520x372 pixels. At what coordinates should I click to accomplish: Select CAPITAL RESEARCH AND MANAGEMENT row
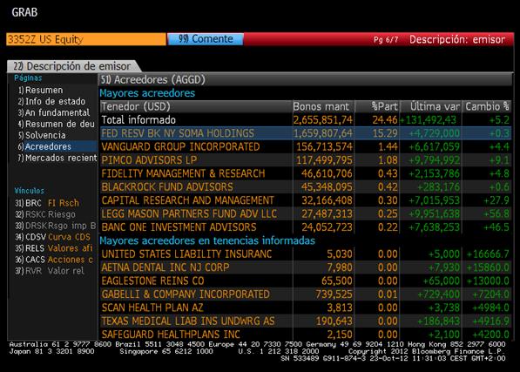[x=305, y=200]
